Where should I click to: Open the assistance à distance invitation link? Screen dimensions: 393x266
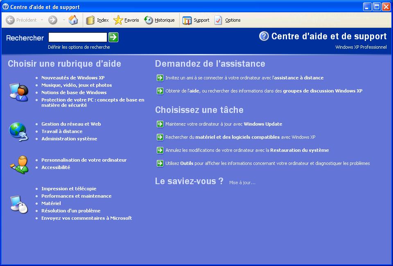click(244, 78)
